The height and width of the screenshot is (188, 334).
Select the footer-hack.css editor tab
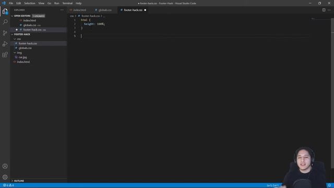[133, 10]
